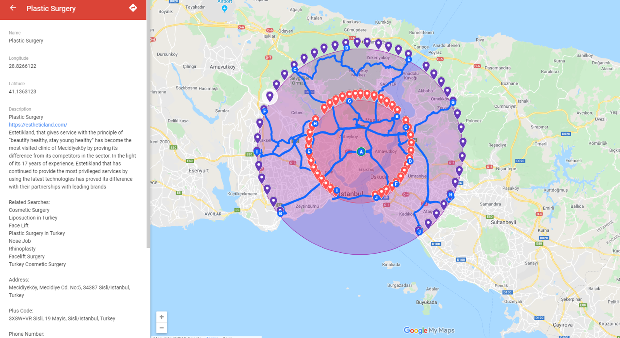Click inner-ring waypoint H near Cebeci

pyautogui.click(x=315, y=124)
